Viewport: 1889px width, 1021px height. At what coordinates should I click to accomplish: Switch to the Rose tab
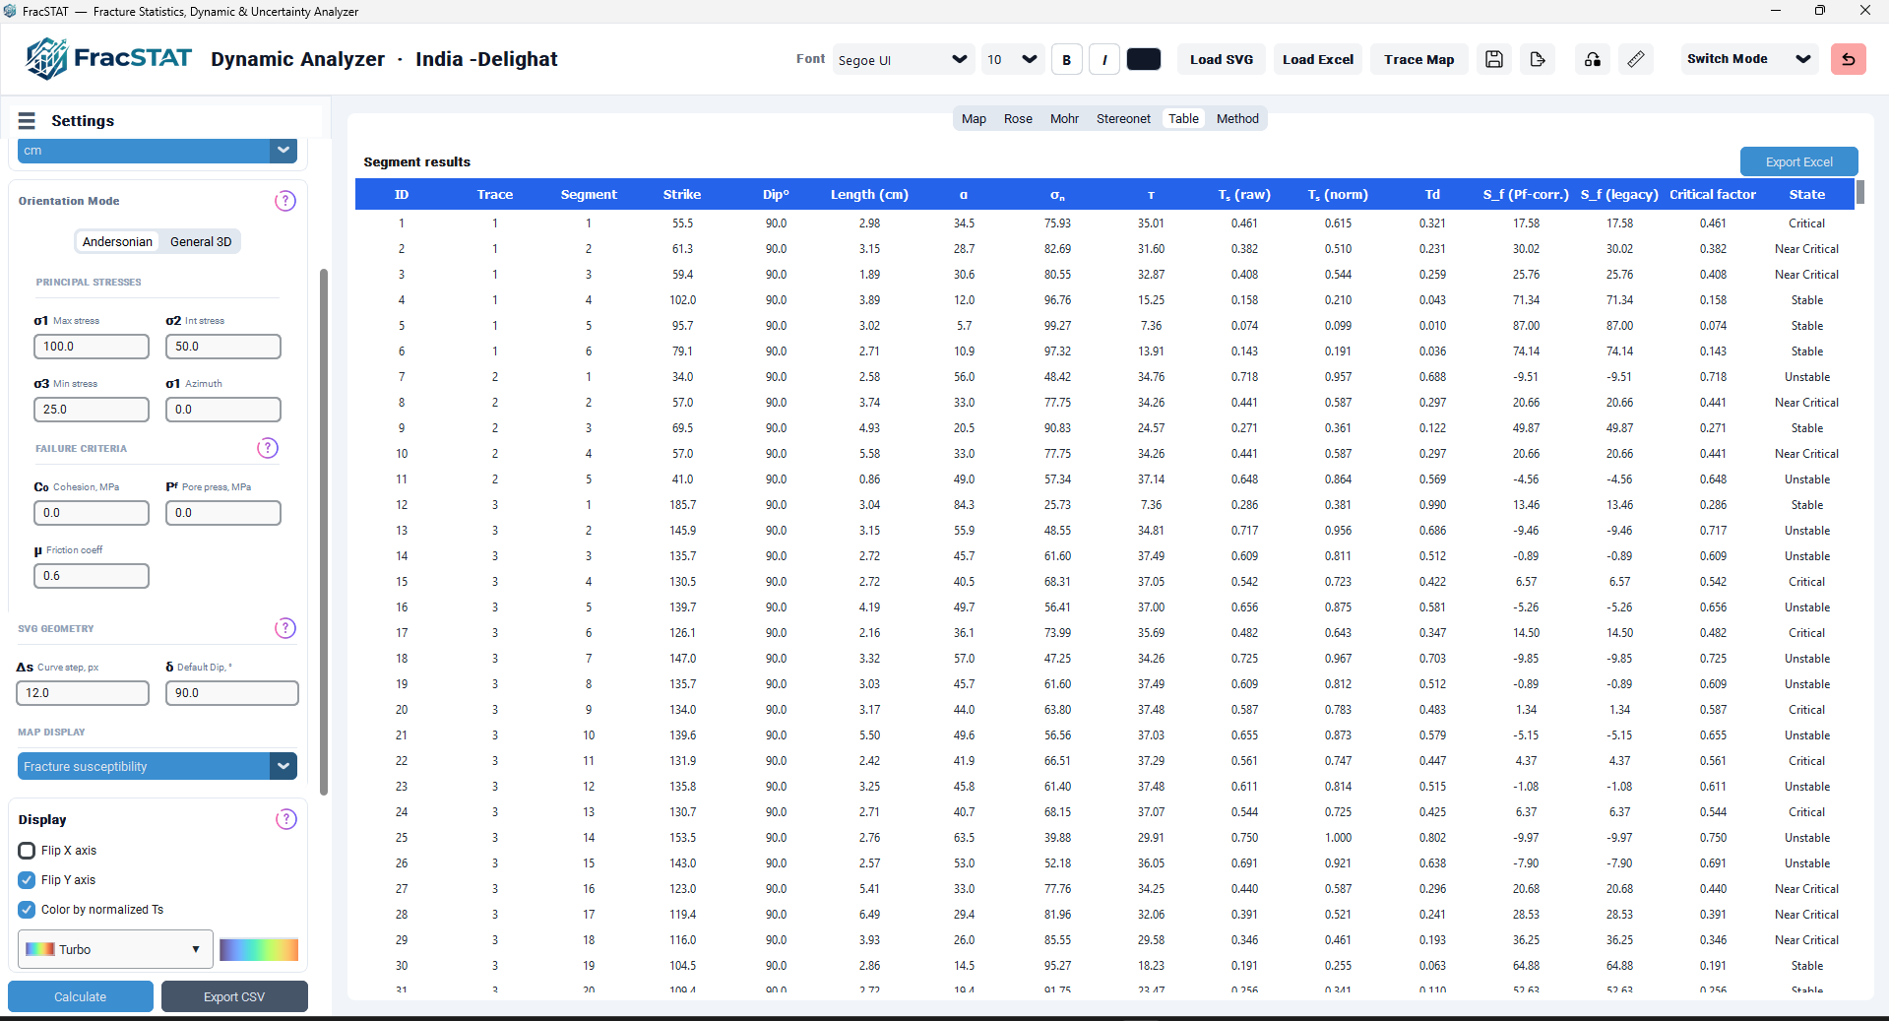click(1018, 119)
